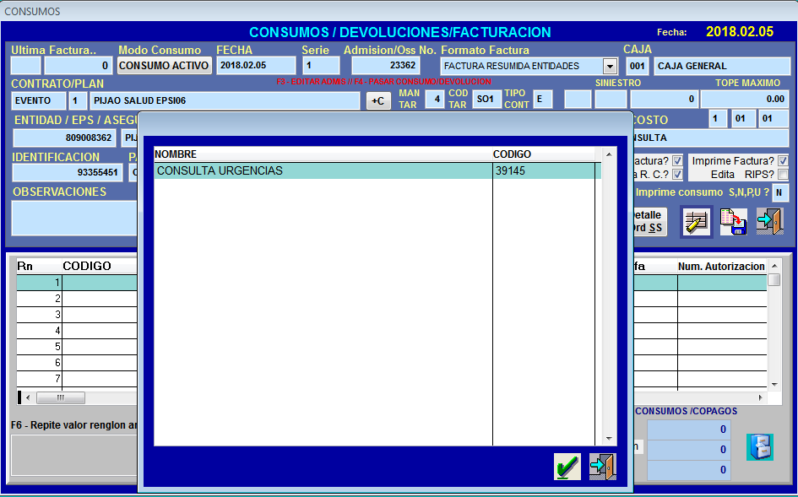
Task: Click the MAN TAR field with 4
Action: (435, 100)
